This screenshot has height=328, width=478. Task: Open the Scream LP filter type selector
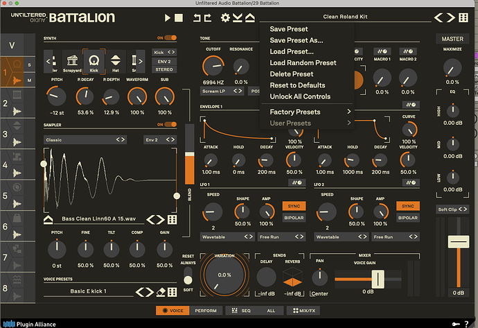click(x=222, y=92)
